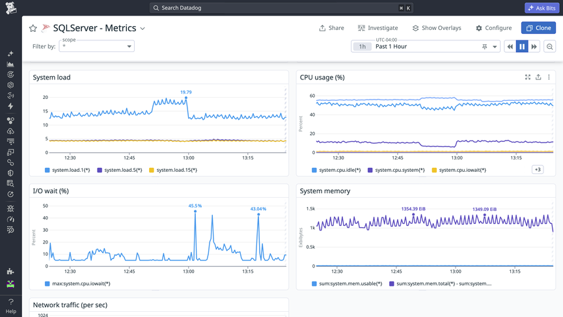Pause live dashboard updates
The width and height of the screenshot is (563, 317).
[522, 47]
